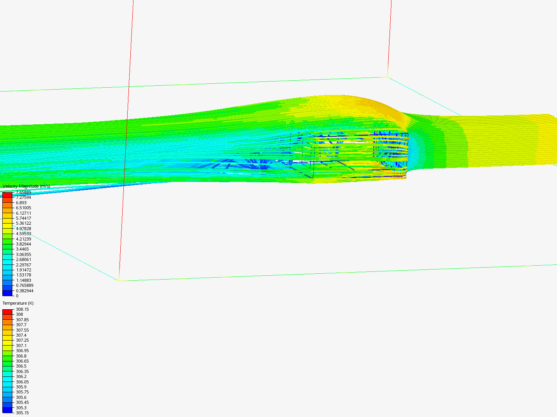Select the 4.21239 velocity legend value
This screenshot has width=557, height=417.
pos(23,239)
